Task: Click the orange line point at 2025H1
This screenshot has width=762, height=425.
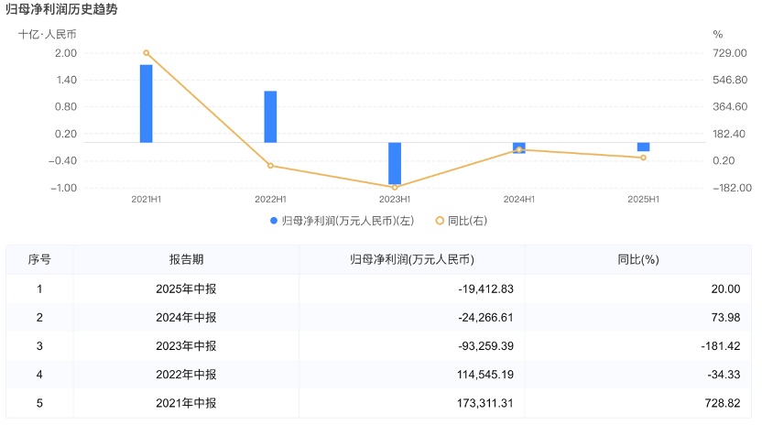Action: [x=643, y=158]
